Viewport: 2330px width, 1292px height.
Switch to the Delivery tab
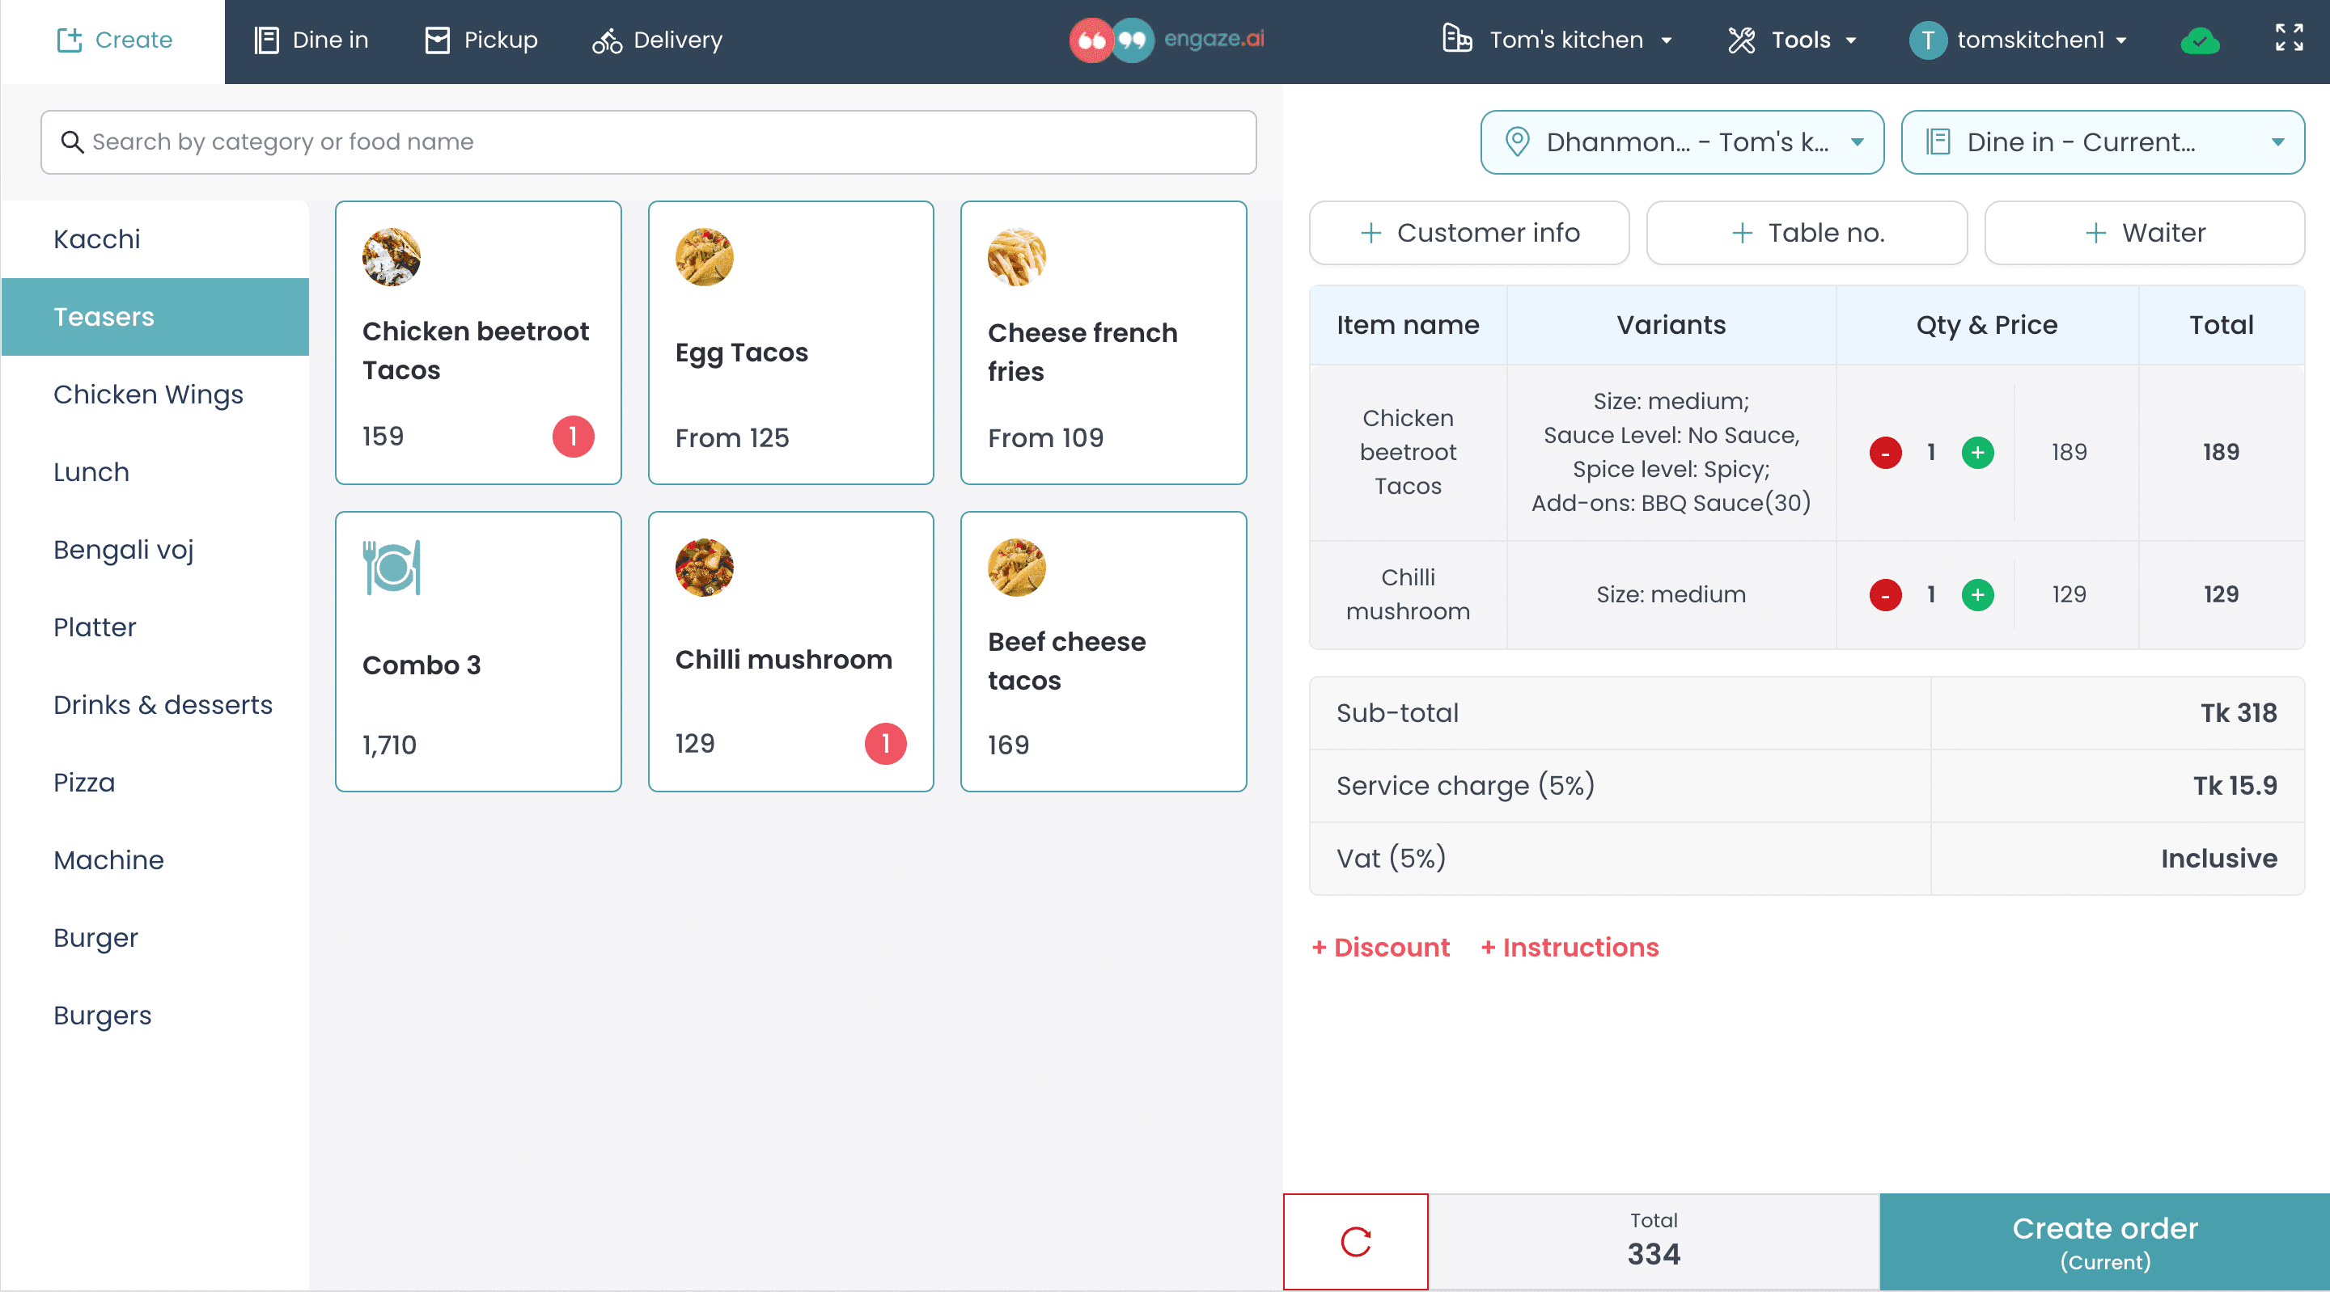658,40
